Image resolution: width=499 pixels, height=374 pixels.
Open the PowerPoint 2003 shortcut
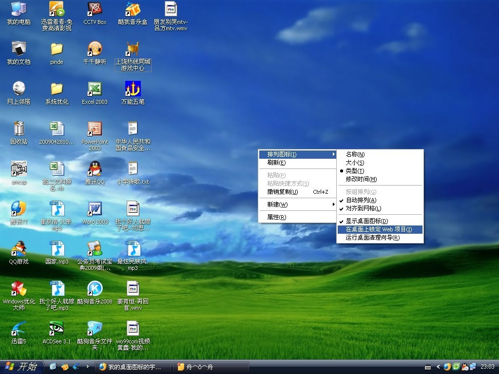(95, 130)
